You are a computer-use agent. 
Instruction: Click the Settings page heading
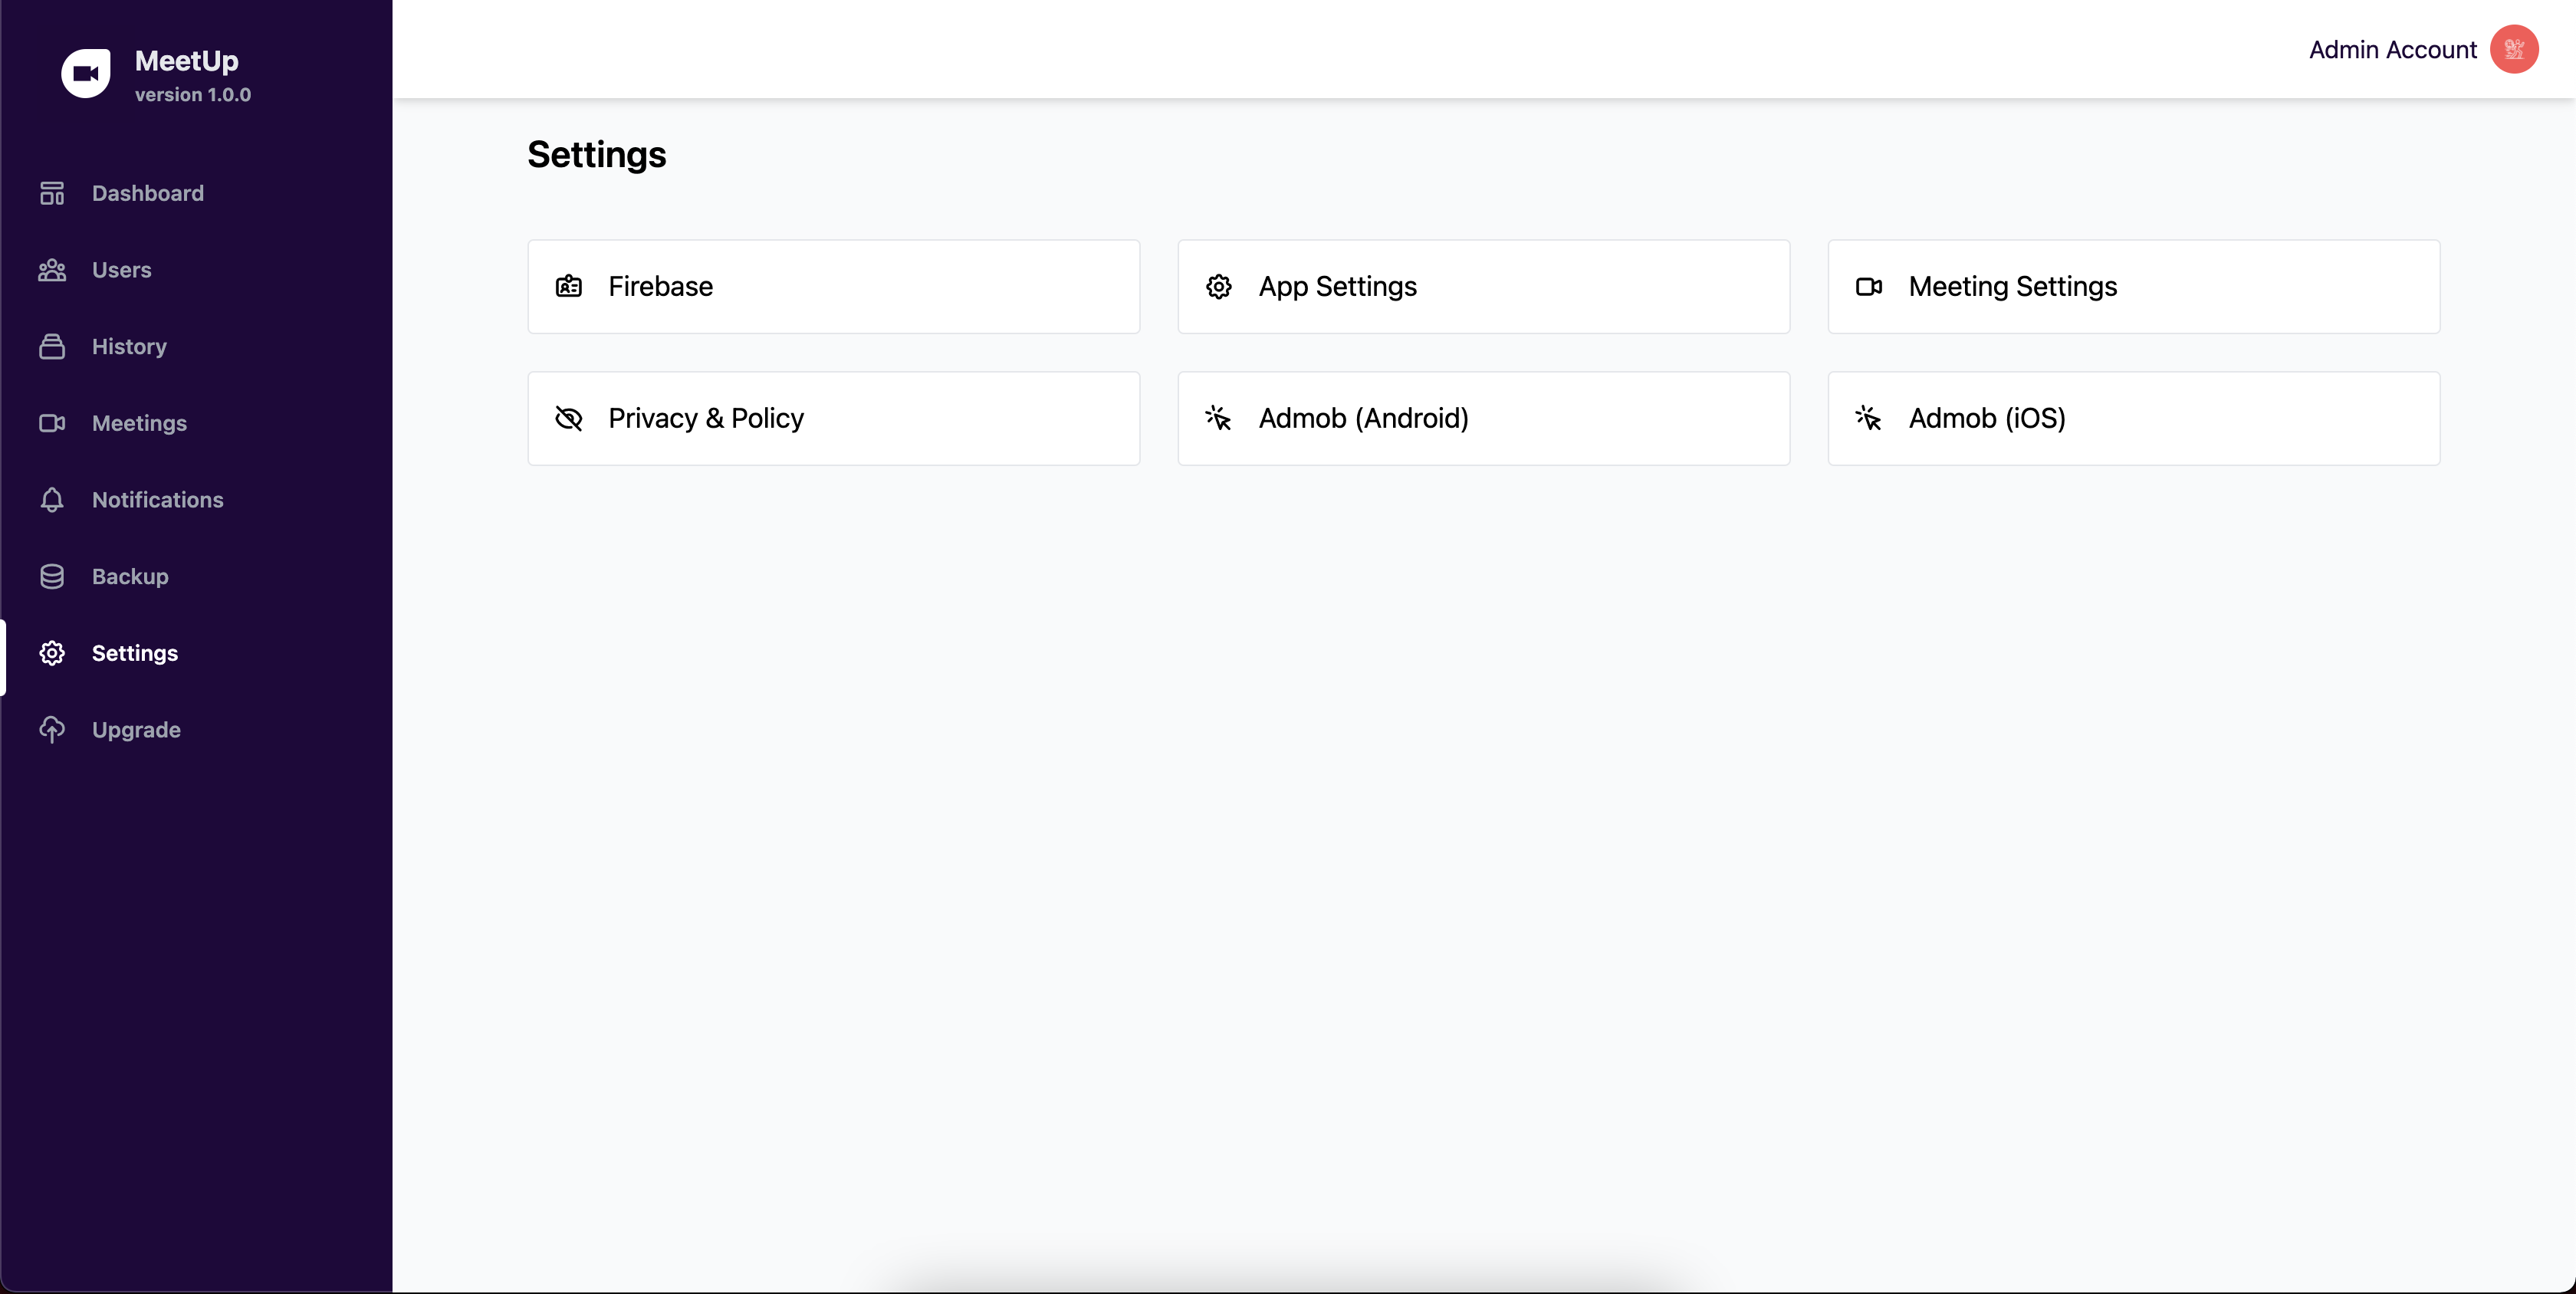tap(597, 155)
